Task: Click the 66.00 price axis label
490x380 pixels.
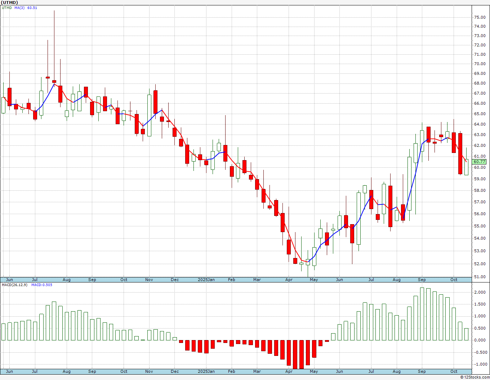Action: coord(480,104)
